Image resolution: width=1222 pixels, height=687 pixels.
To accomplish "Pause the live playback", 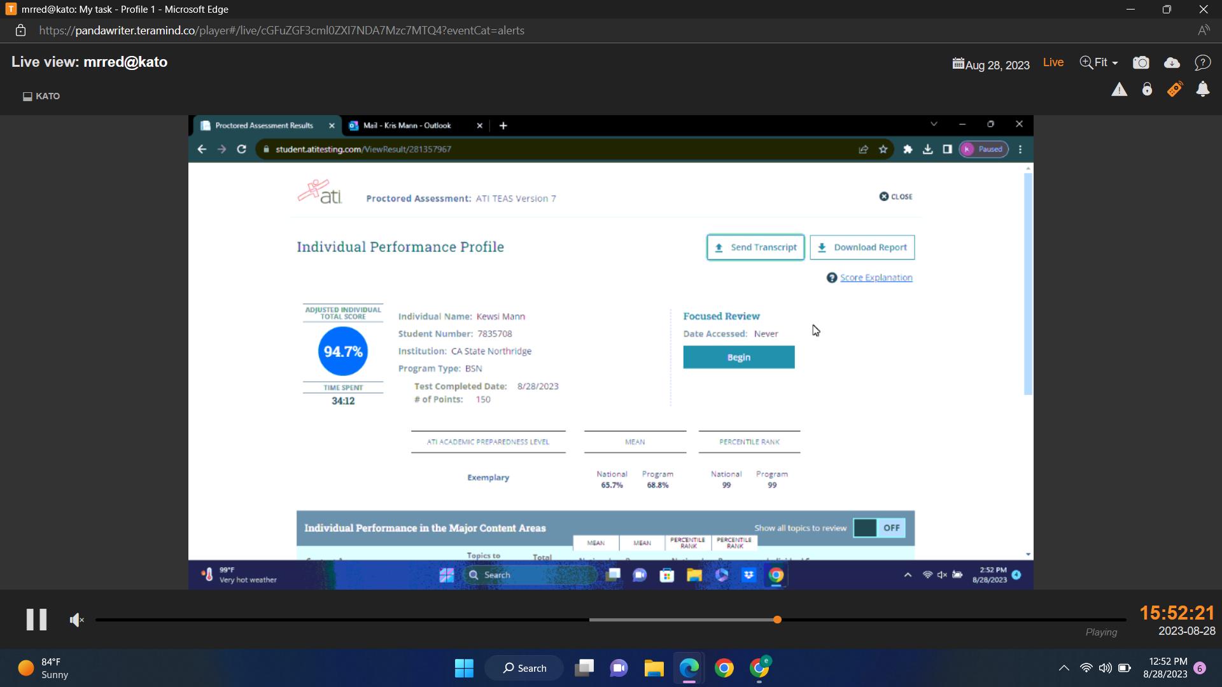I will pos(36,620).
